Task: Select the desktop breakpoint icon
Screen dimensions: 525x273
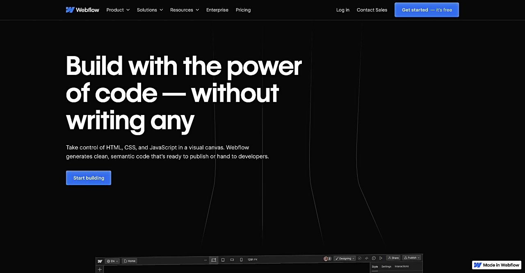Action: click(x=214, y=260)
